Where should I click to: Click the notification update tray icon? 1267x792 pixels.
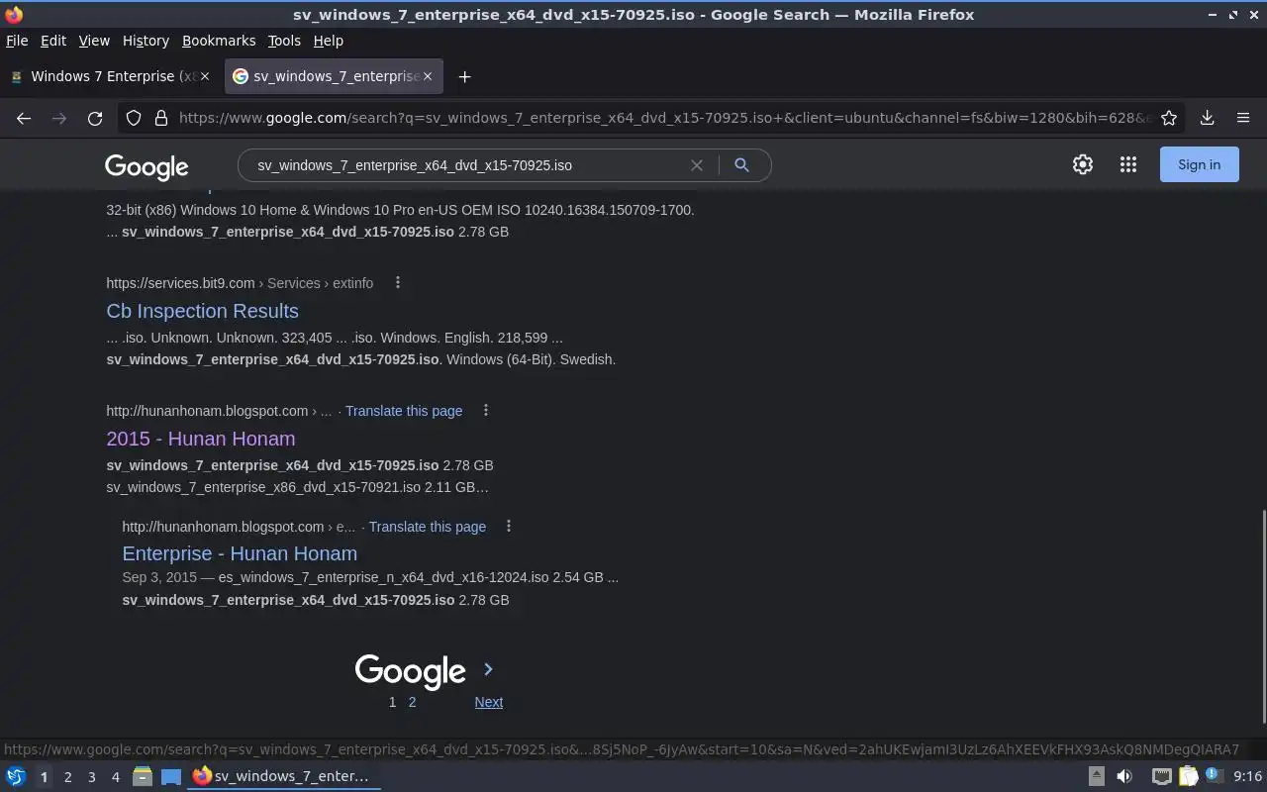click(1214, 776)
